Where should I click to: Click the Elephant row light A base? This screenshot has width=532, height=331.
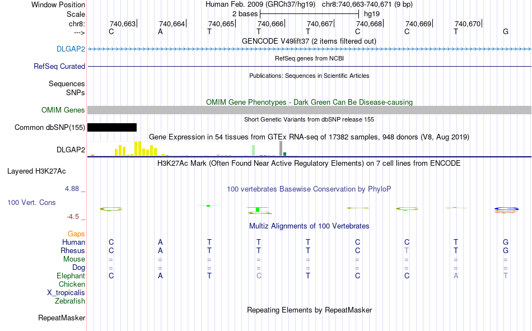tap(456, 276)
